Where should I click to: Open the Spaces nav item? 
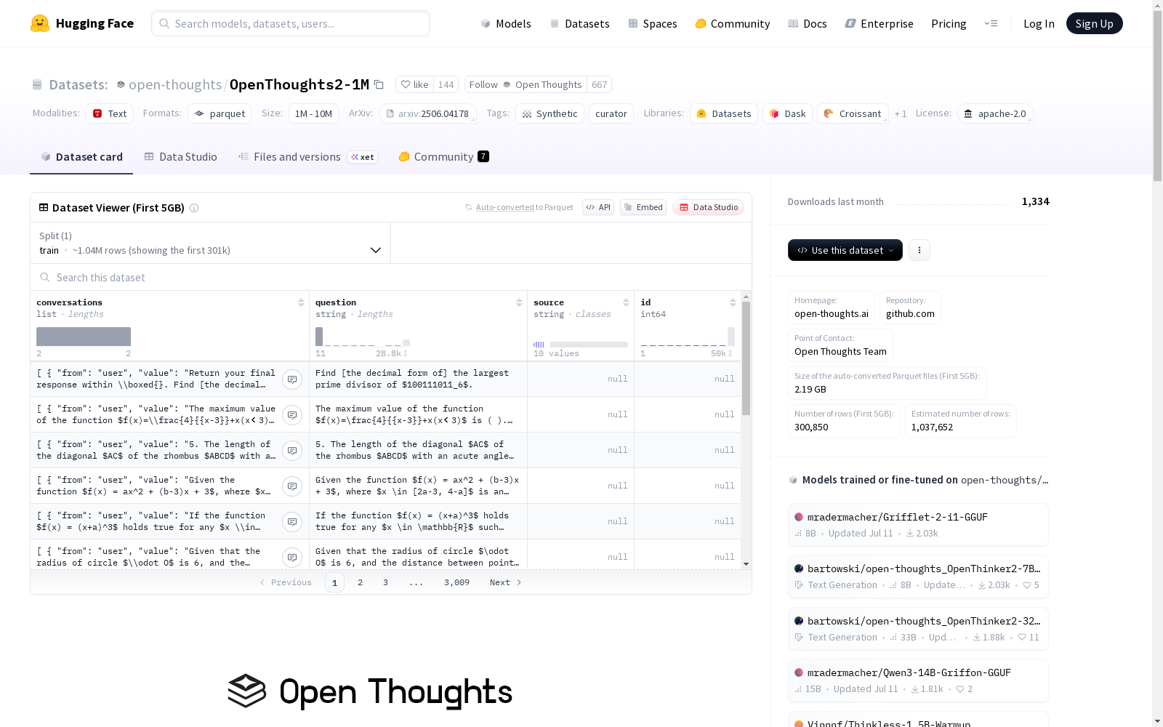coord(653,23)
